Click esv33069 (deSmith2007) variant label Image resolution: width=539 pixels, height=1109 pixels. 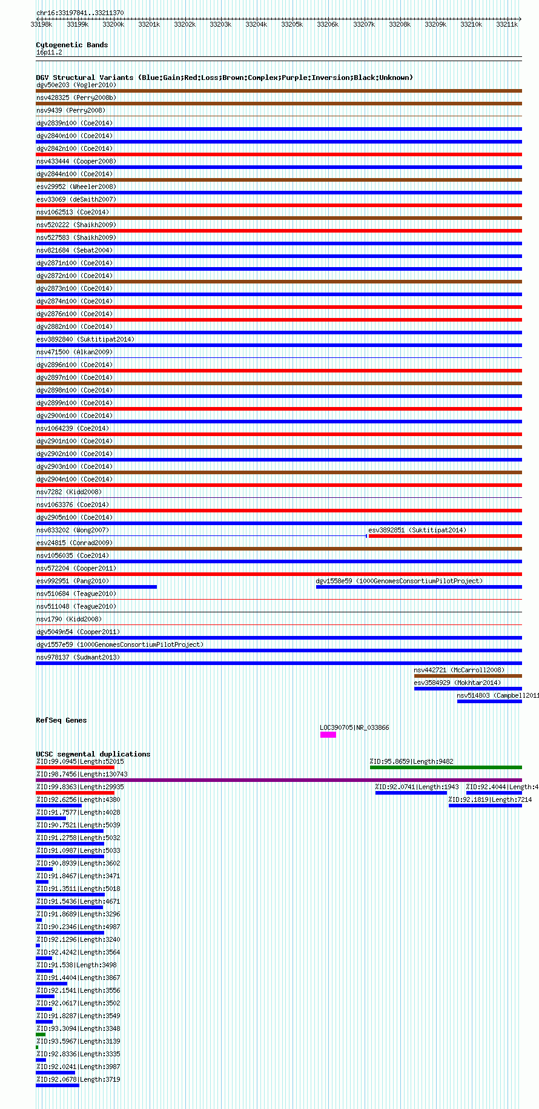coord(76,199)
